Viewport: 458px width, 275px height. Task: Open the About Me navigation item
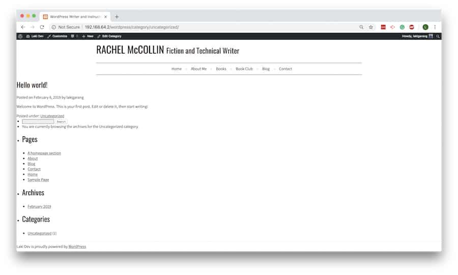coord(198,69)
